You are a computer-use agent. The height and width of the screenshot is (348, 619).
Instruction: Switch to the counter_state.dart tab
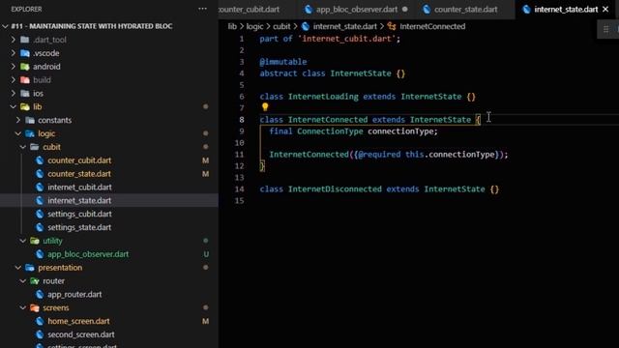point(465,9)
